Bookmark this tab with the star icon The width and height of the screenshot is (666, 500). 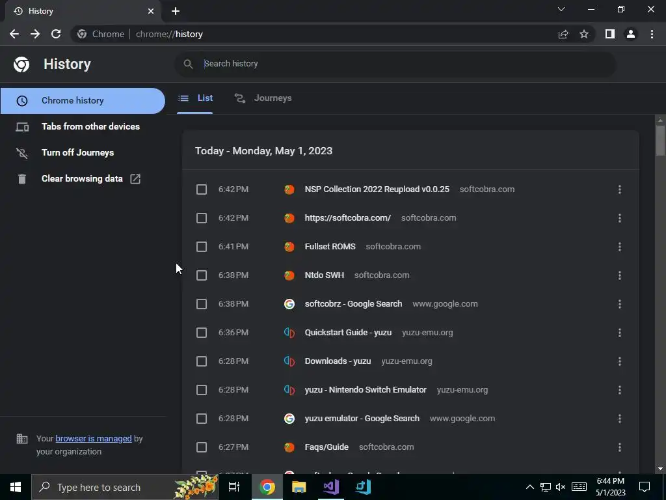tap(584, 34)
